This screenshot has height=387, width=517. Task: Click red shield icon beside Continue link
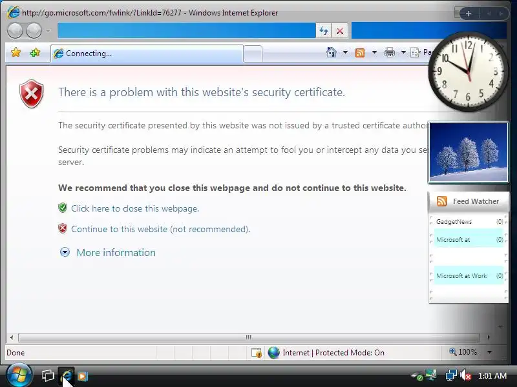tap(63, 228)
